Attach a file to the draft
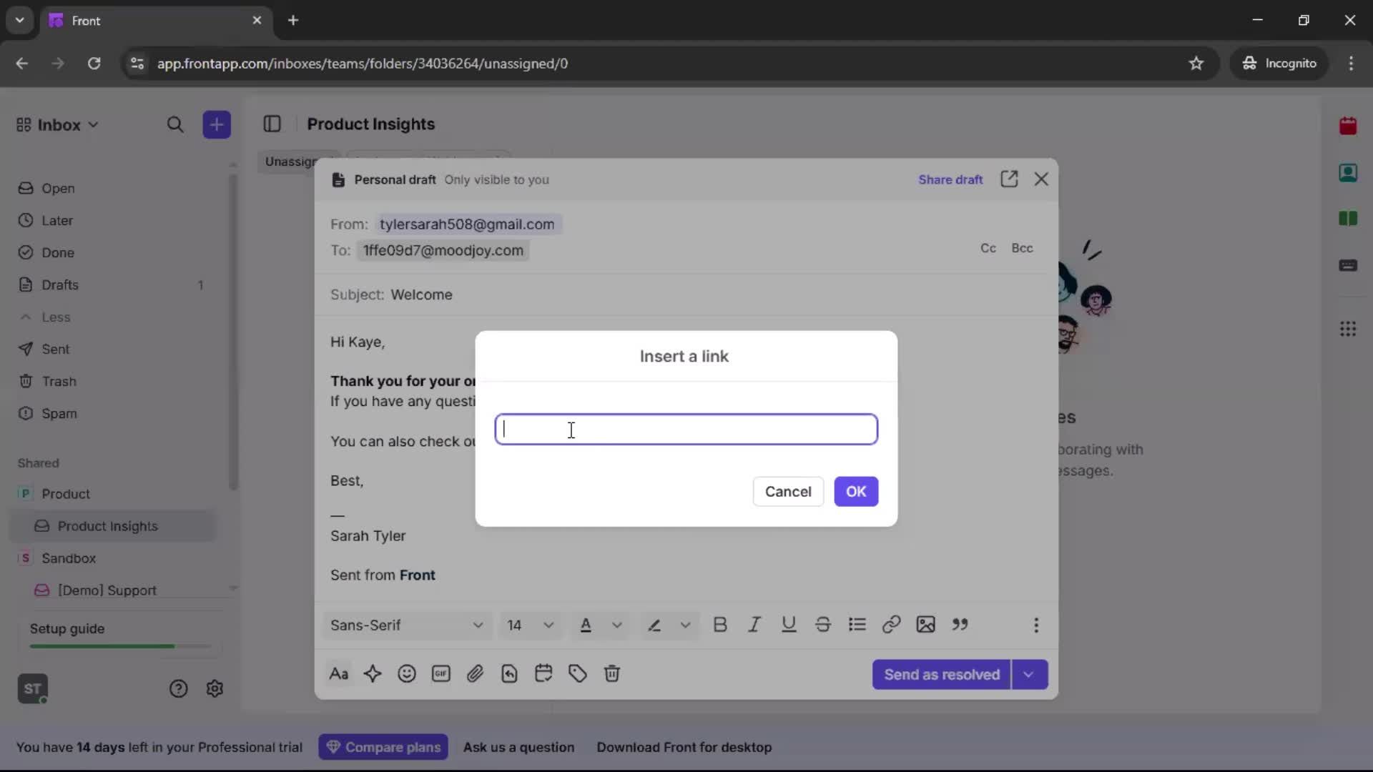Viewport: 1373px width, 772px height. point(476,674)
